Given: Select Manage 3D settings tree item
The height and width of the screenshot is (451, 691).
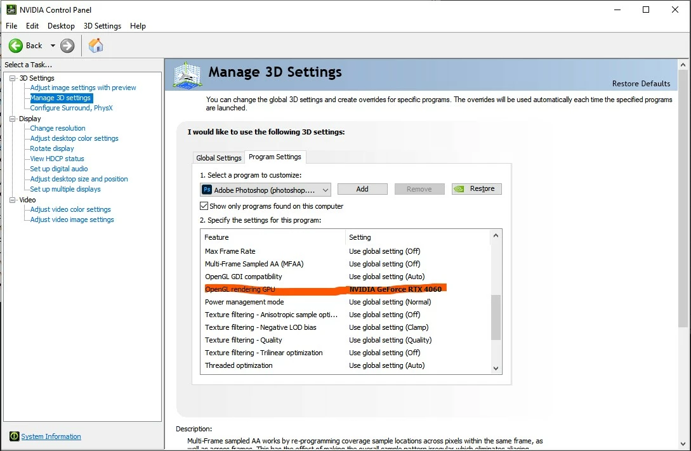Looking at the screenshot, I should (60, 98).
